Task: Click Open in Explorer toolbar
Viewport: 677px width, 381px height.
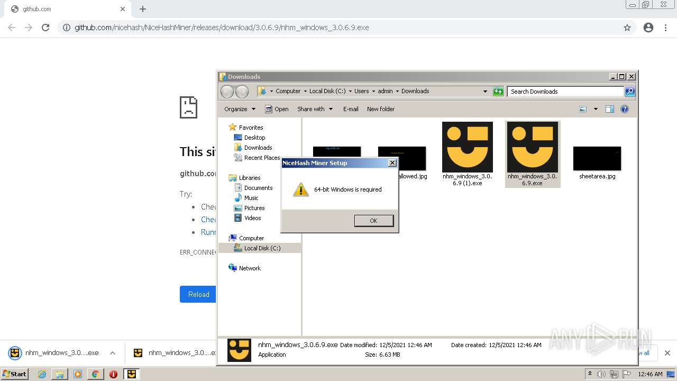Action: click(x=277, y=109)
